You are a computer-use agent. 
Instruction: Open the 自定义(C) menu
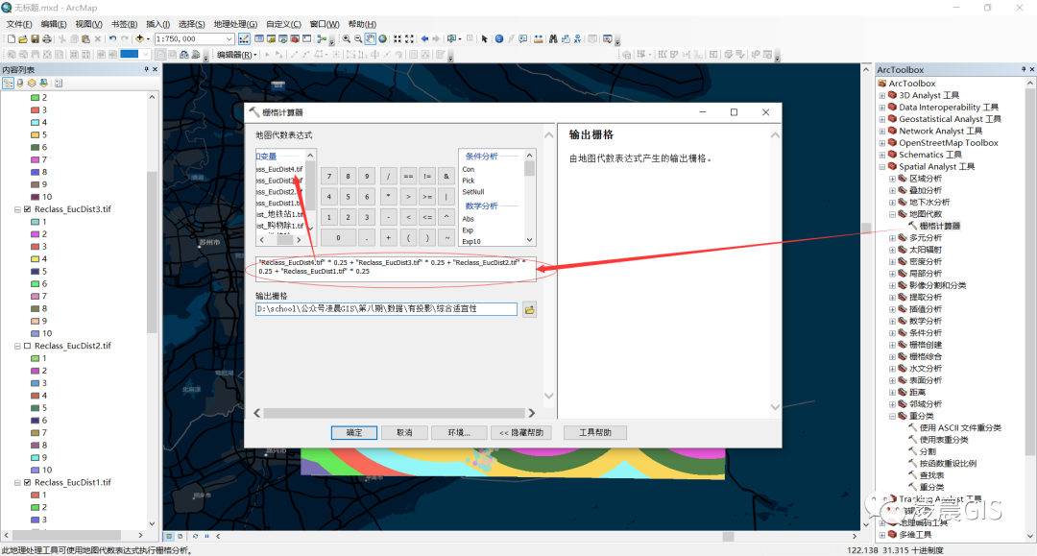click(283, 24)
